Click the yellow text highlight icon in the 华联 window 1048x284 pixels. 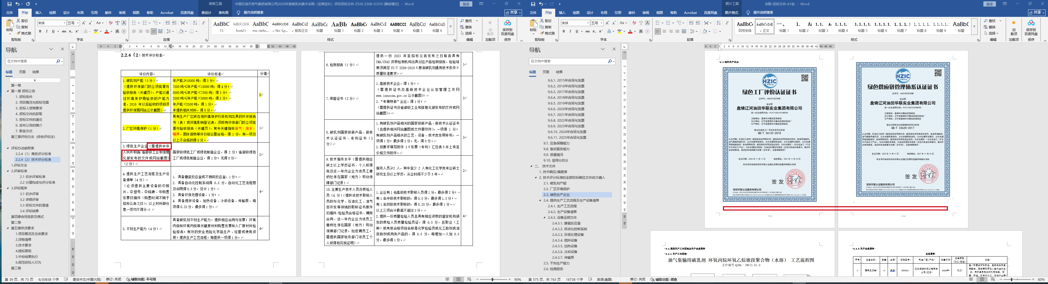coord(619,31)
